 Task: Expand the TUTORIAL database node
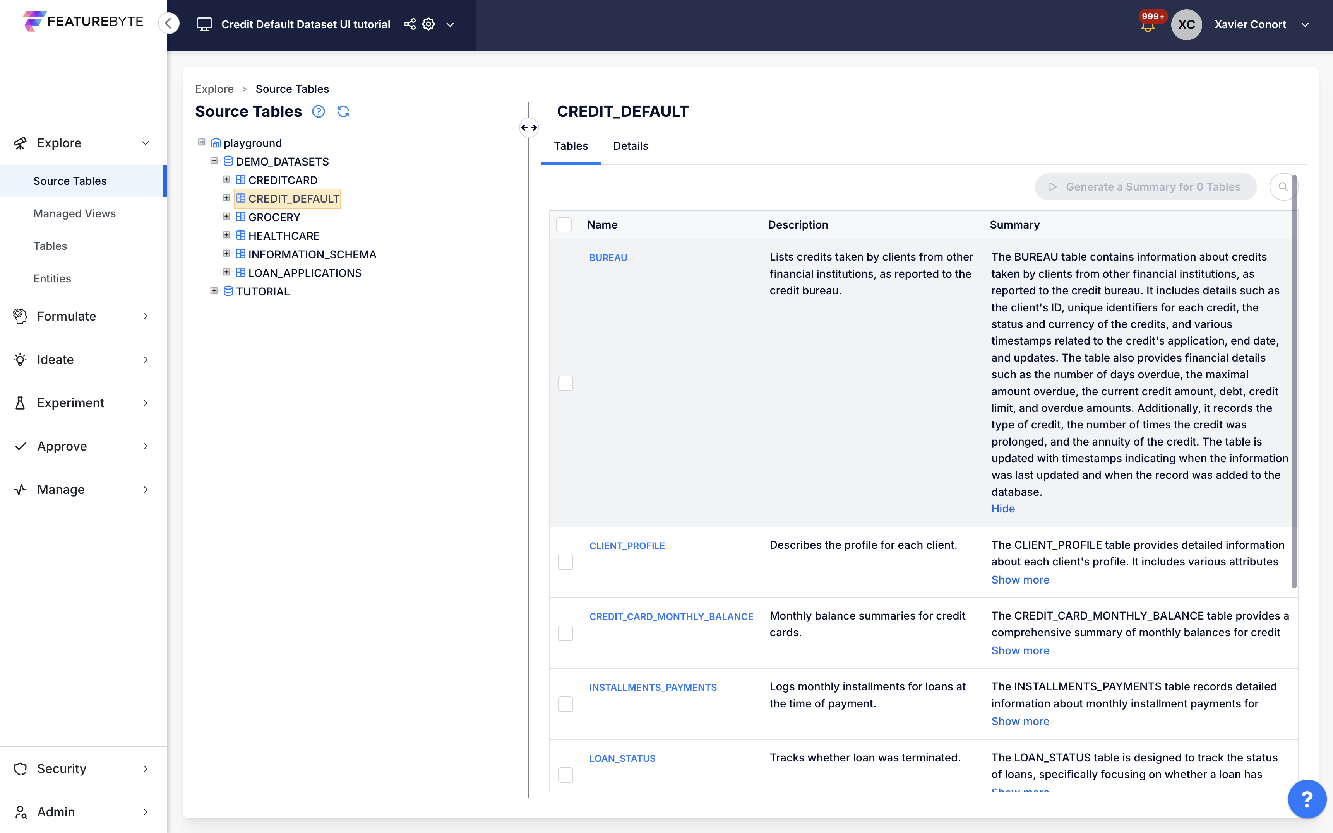(x=214, y=291)
